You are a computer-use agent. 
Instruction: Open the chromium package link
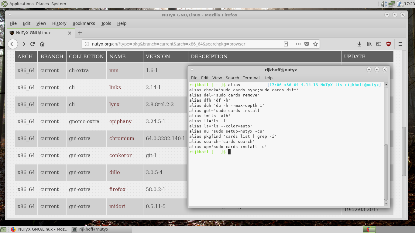click(122, 138)
